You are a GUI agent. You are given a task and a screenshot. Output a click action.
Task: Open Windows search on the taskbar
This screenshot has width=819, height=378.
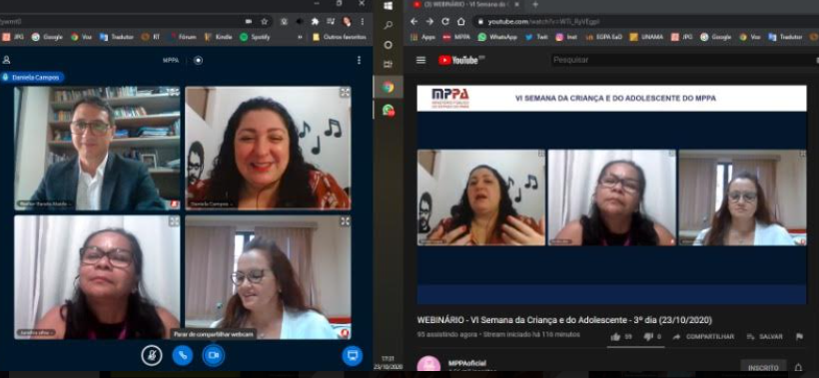389,25
